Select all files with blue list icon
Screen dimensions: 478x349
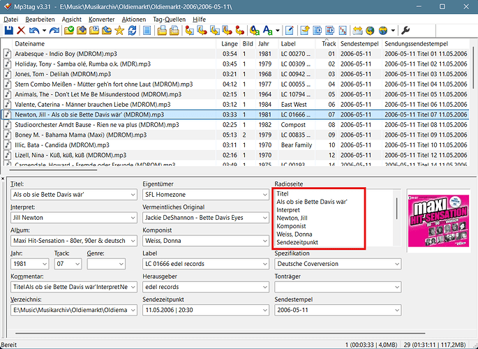[147, 31]
